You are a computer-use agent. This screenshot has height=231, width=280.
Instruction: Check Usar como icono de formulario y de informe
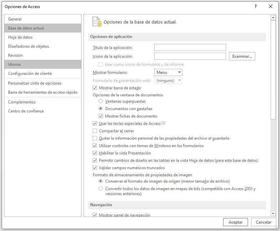coord(101,64)
